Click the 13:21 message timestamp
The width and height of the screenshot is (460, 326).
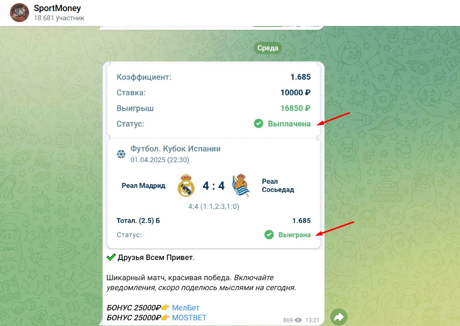(x=313, y=320)
